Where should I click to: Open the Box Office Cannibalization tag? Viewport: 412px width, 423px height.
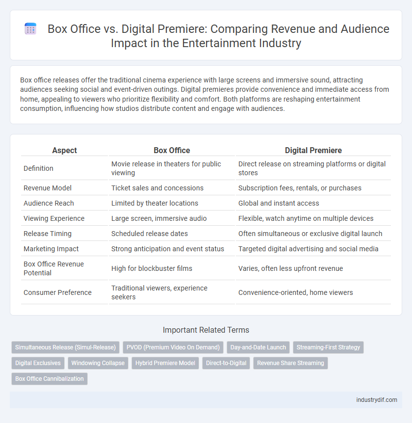(x=50, y=379)
